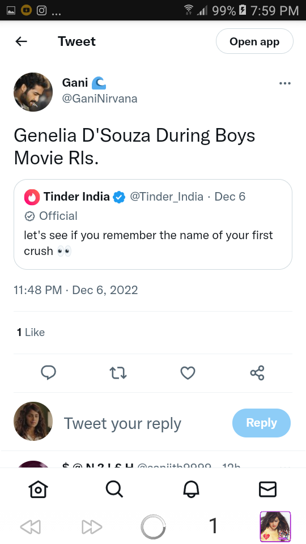Open the @GaniNirvana handle link
Image resolution: width=306 pixels, height=544 pixels.
pyautogui.click(x=100, y=99)
